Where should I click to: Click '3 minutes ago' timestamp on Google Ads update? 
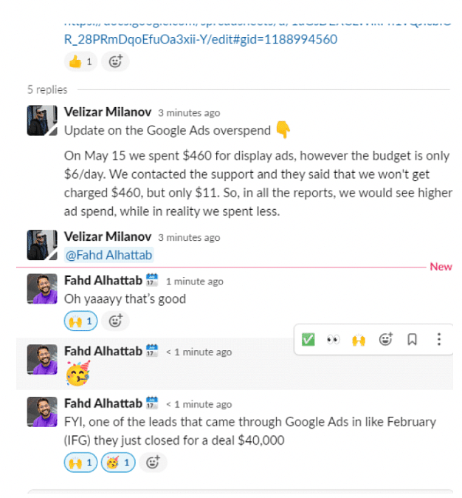(x=188, y=113)
